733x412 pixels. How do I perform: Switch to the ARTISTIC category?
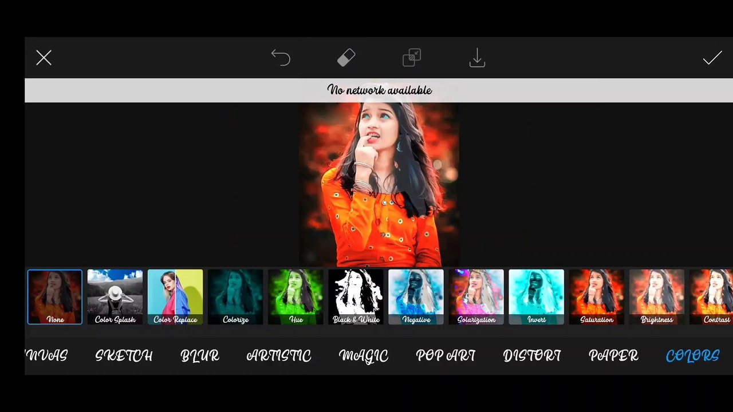tap(279, 356)
